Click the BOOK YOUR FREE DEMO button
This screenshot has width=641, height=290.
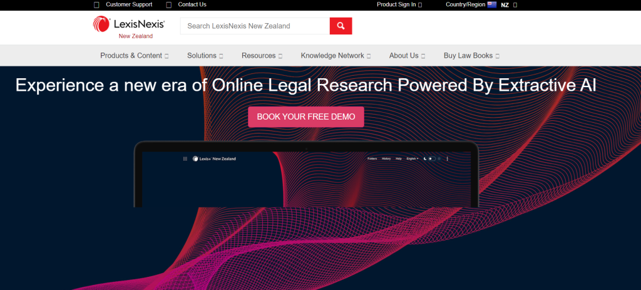click(305, 117)
